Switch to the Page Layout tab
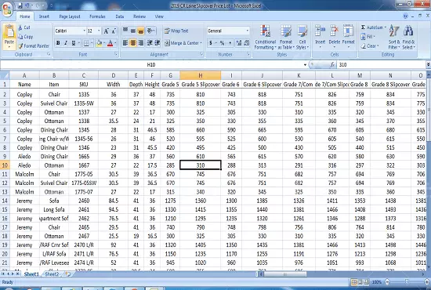Screen dimensions: 431x290 point(70,16)
